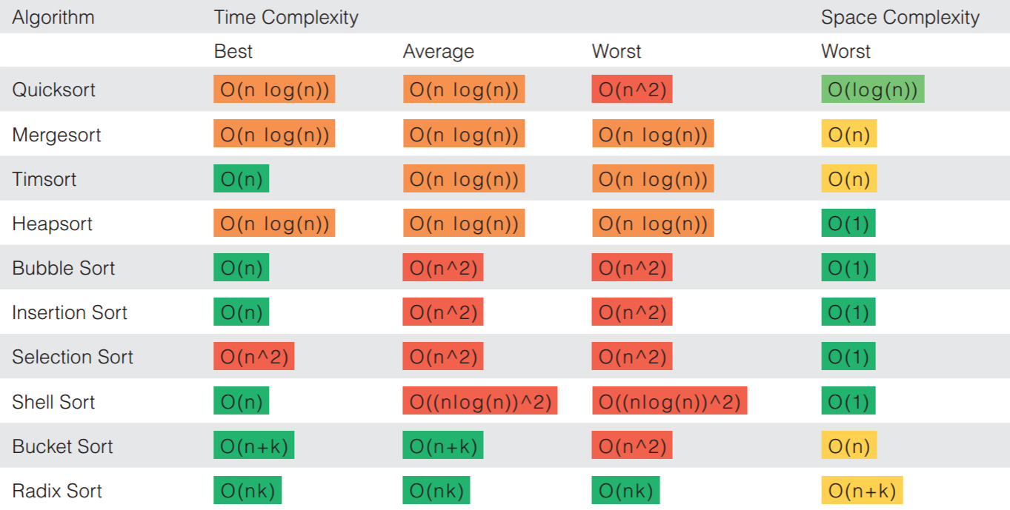Select the Average subheader
This screenshot has height=510, width=1010.
[x=438, y=51]
